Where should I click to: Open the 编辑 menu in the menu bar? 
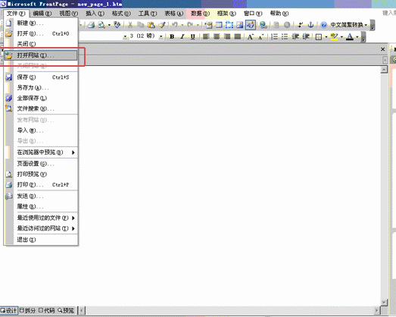42,14
